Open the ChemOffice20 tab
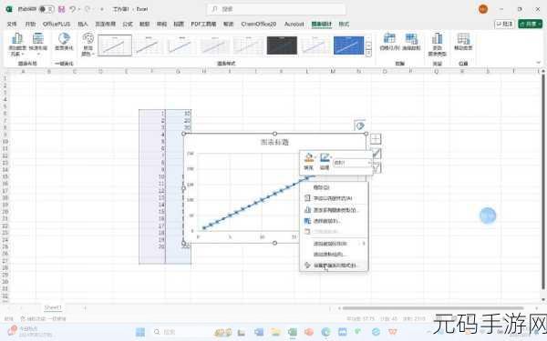This screenshot has width=547, height=341. coord(259,24)
